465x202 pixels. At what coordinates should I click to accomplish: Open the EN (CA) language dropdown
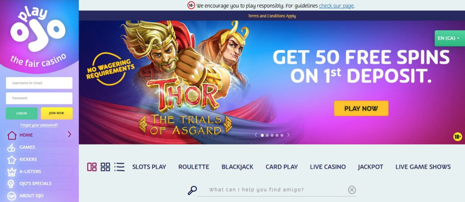[x=450, y=38]
